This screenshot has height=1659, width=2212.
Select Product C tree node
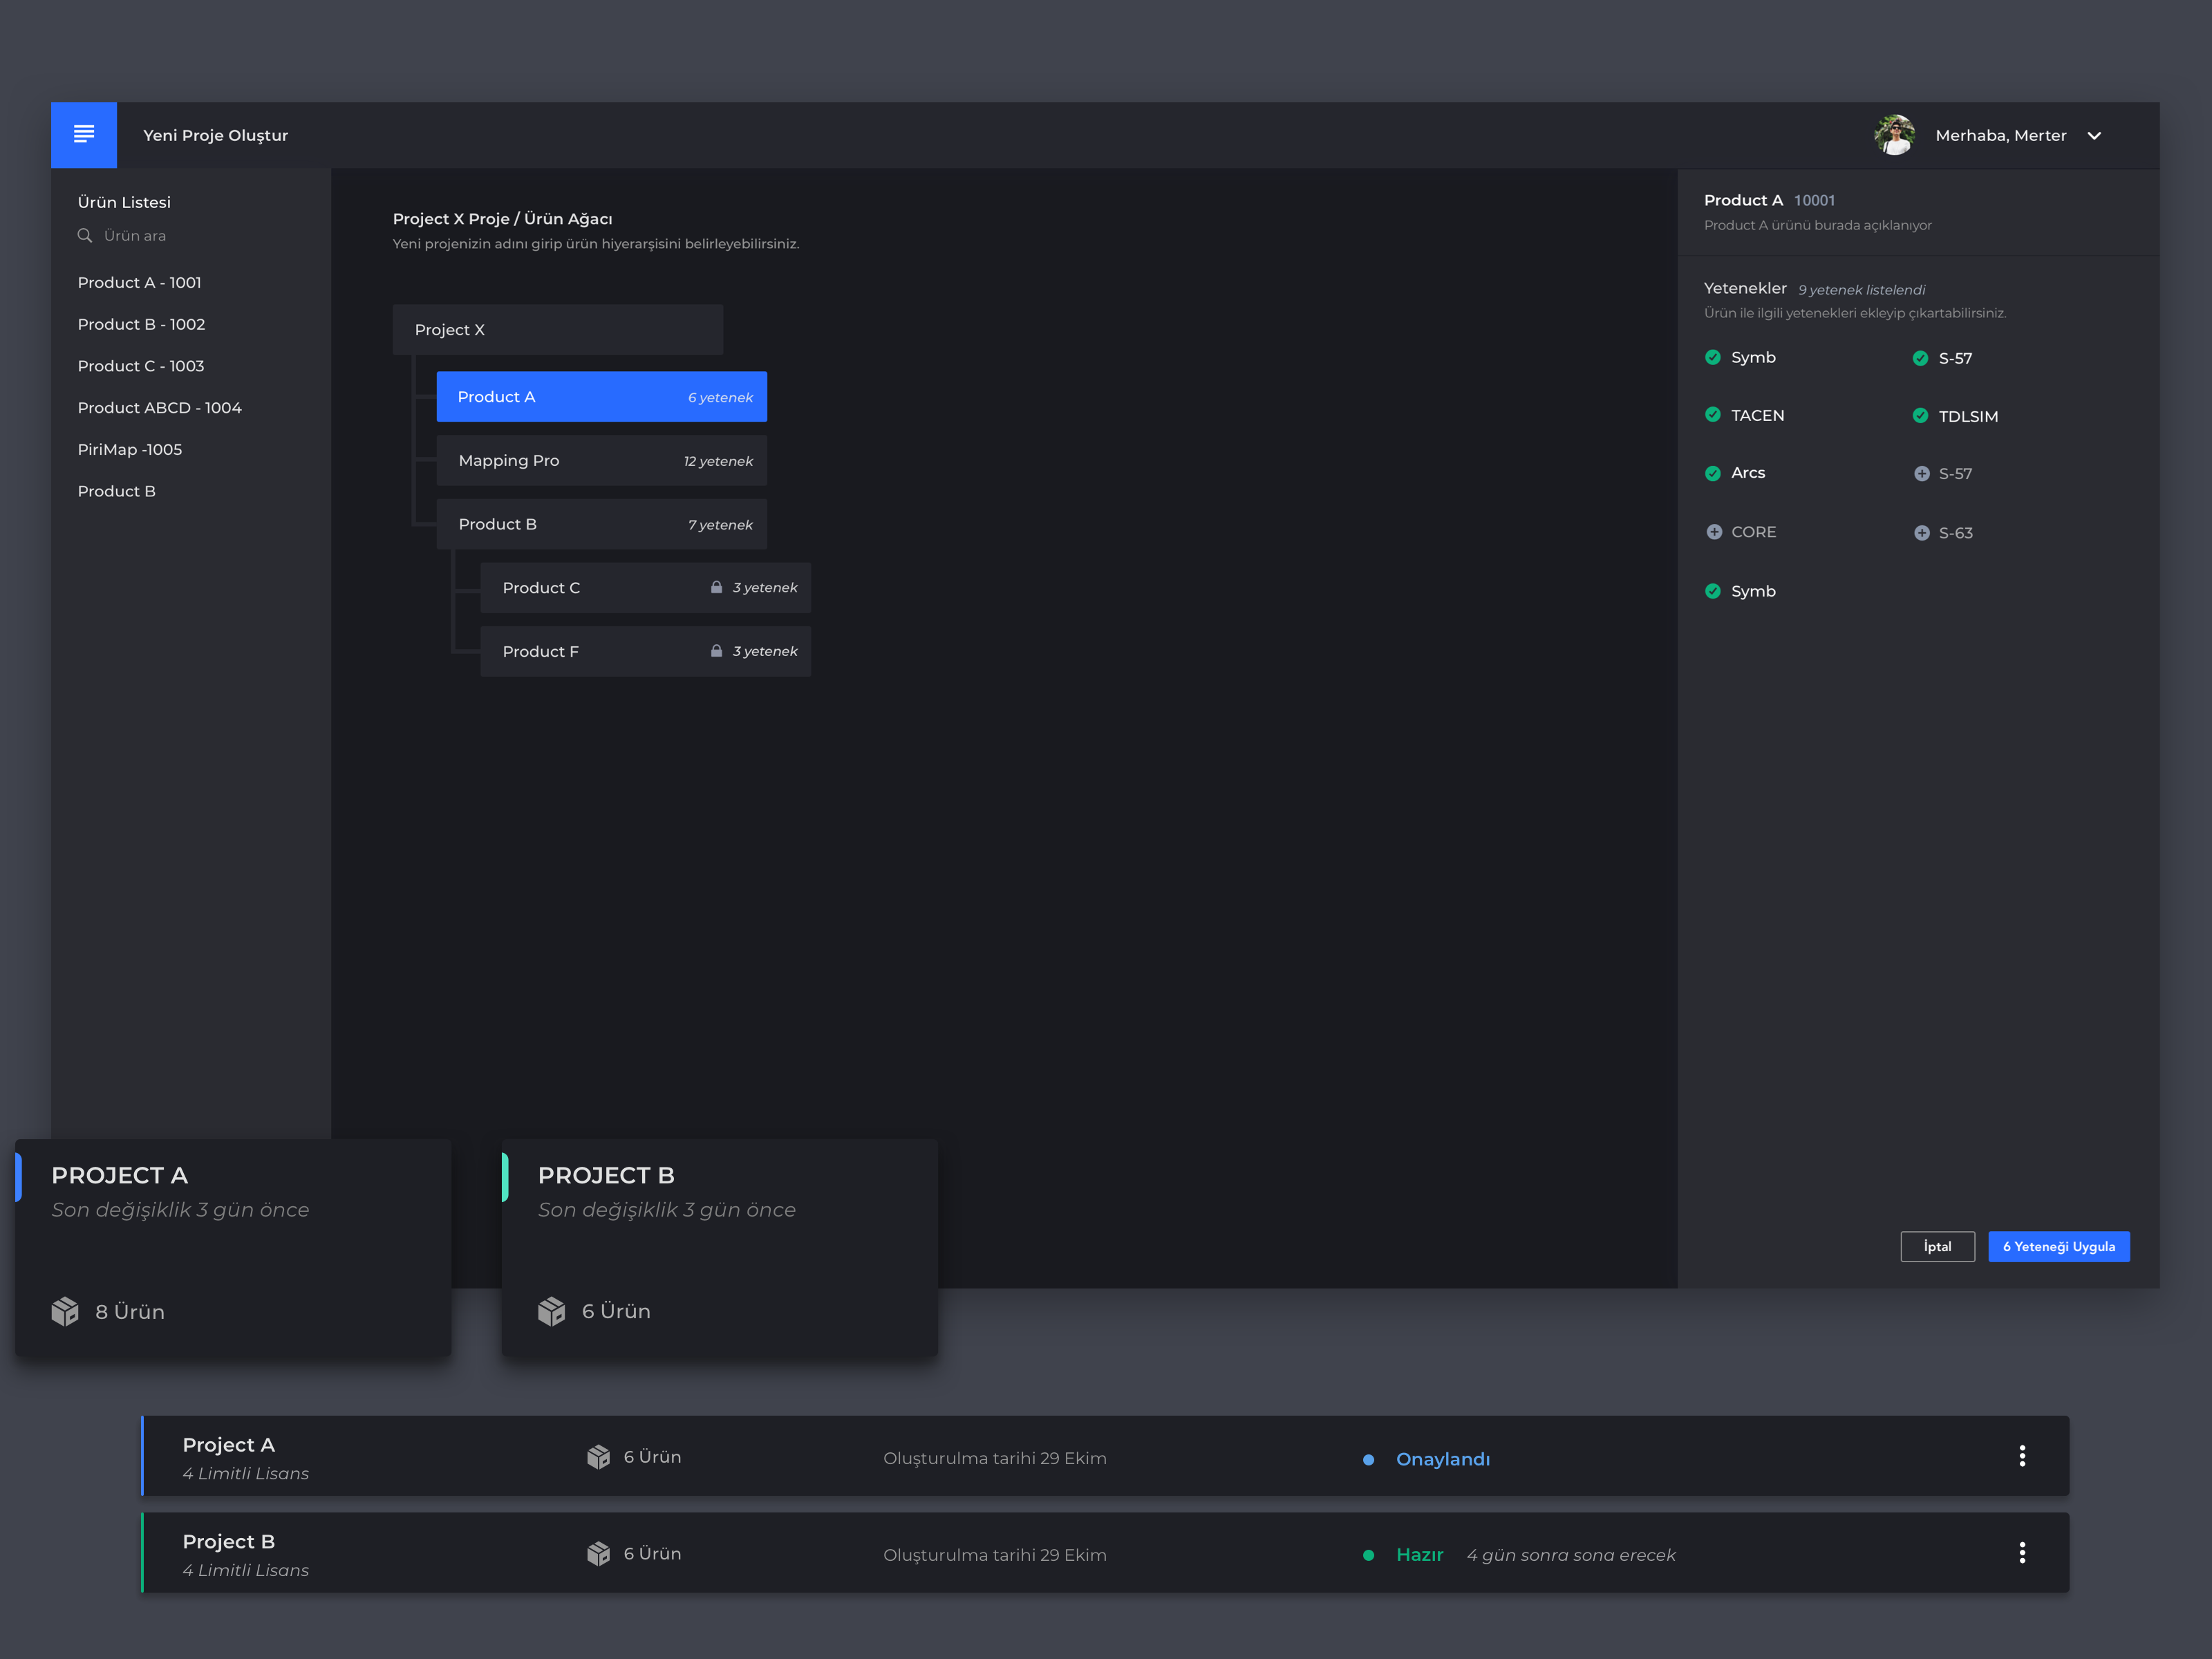[646, 588]
